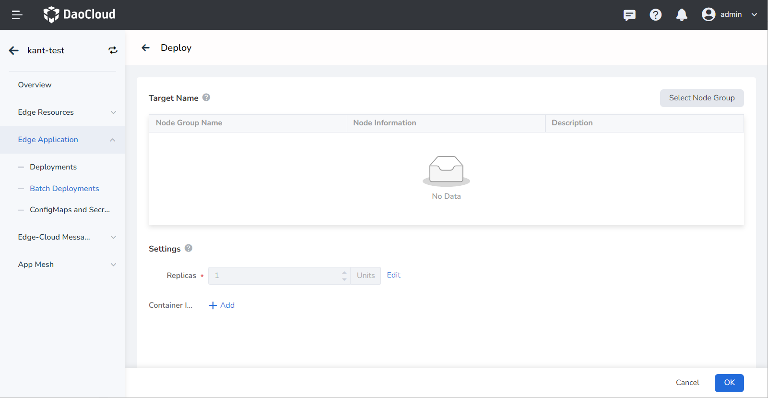Click the back arrow next to Deploy

[x=146, y=48]
